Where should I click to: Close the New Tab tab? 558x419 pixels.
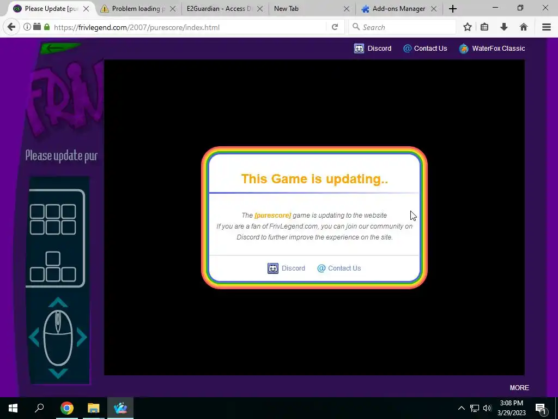coord(347,9)
